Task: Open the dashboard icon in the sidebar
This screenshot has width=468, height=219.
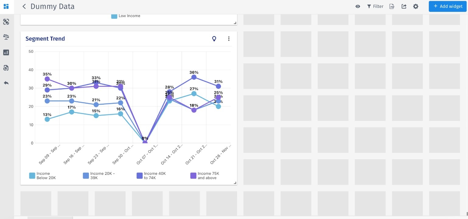Action: [x=6, y=6]
